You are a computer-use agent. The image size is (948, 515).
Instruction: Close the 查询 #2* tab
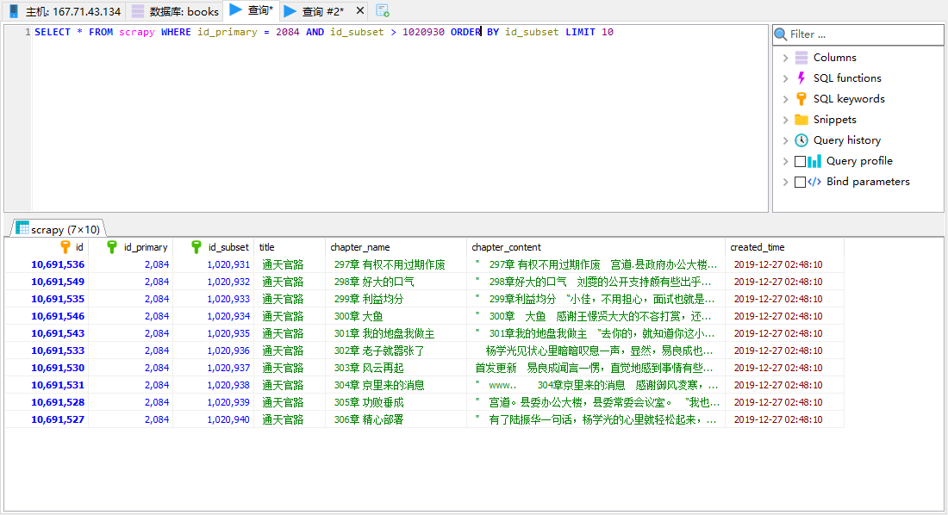359,10
